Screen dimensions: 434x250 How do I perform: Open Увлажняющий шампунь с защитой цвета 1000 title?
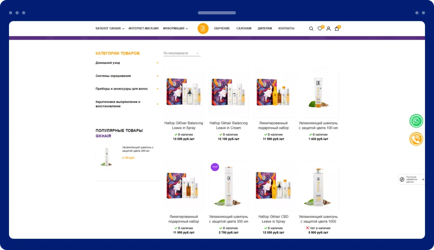318,219
